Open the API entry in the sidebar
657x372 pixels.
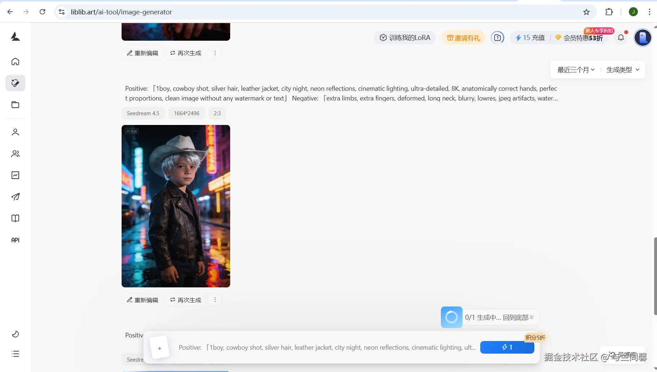(x=15, y=240)
